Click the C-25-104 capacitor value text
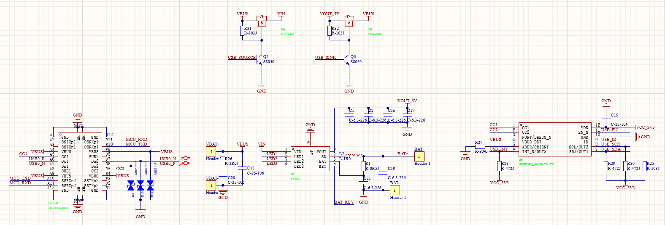The height and width of the screenshot is (225, 665). point(619,124)
